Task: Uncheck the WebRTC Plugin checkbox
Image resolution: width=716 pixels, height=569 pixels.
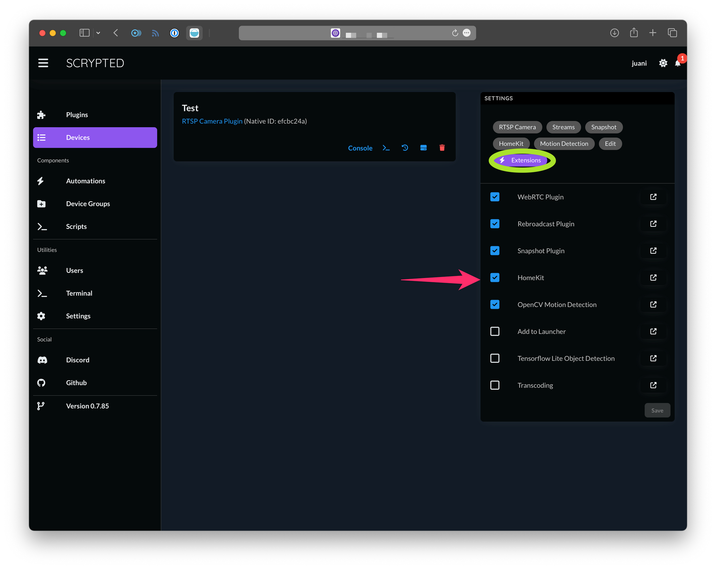Action: tap(495, 197)
